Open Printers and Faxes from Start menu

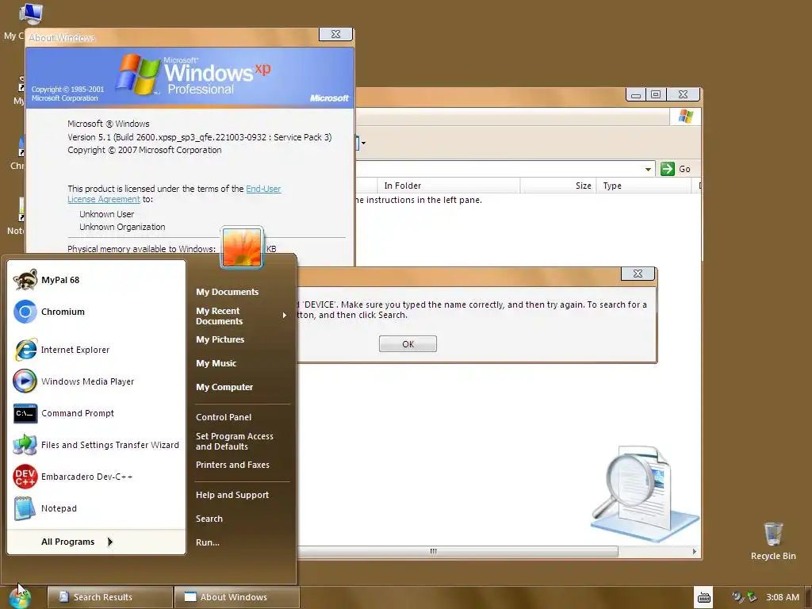tap(232, 465)
